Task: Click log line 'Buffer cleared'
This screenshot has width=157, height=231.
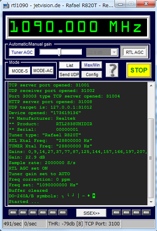Action: tap(28, 191)
